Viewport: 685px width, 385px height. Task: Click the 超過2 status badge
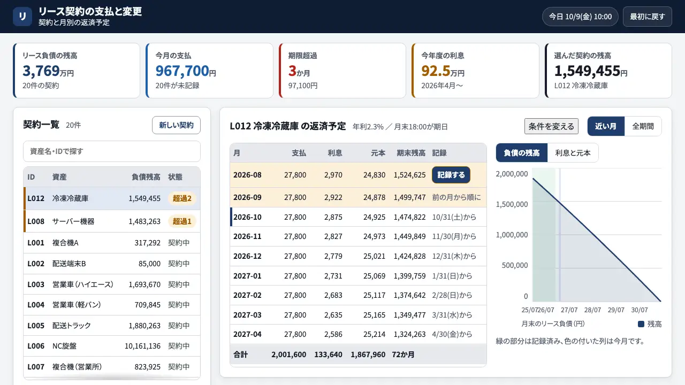point(182,198)
